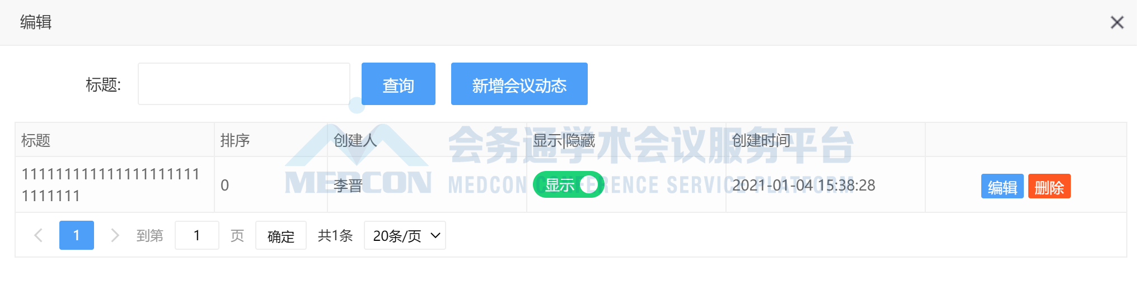The height and width of the screenshot is (290, 1138).
Task: Click 新增会议动态 to add news
Action: (519, 84)
